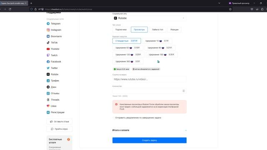The width and height of the screenshot is (267, 150).
Task: Choose Стандартные views option
Action: (126, 41)
